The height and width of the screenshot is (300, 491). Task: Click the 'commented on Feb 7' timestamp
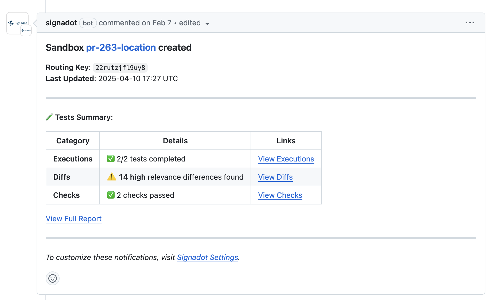(135, 23)
